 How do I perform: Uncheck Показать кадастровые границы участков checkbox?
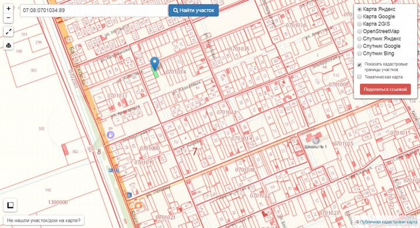coord(359,65)
